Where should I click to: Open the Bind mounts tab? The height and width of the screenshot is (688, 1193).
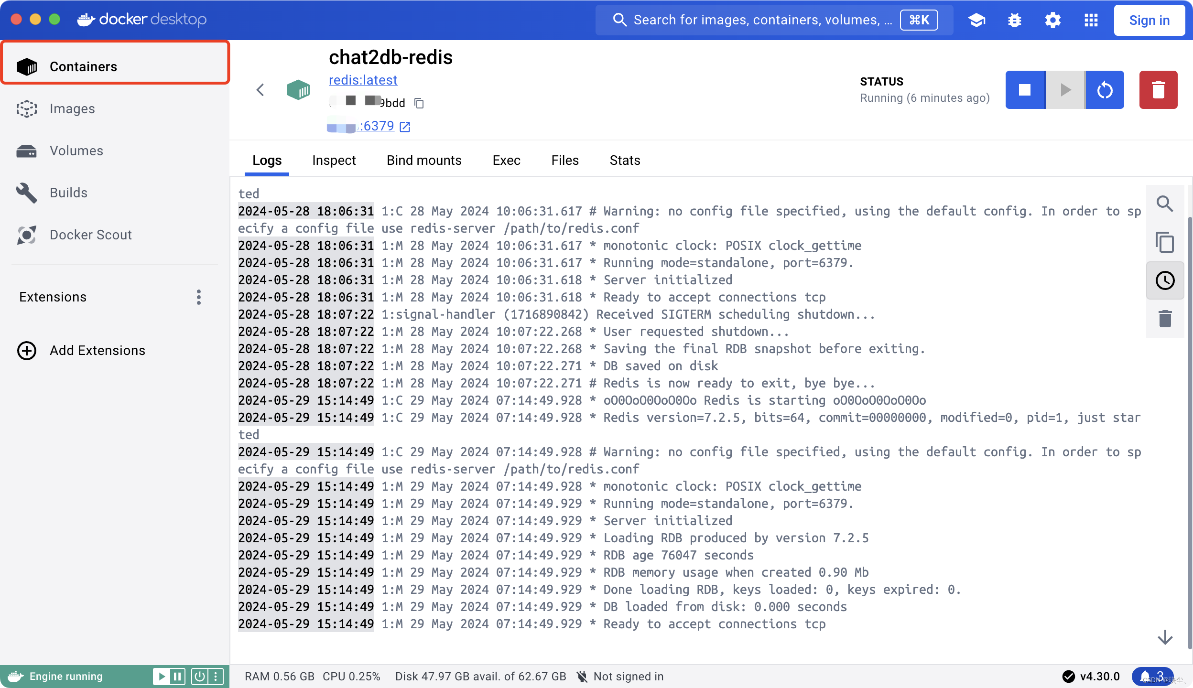point(424,161)
